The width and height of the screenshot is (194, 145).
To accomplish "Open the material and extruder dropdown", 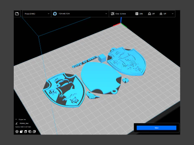I will [x=80, y=14].
